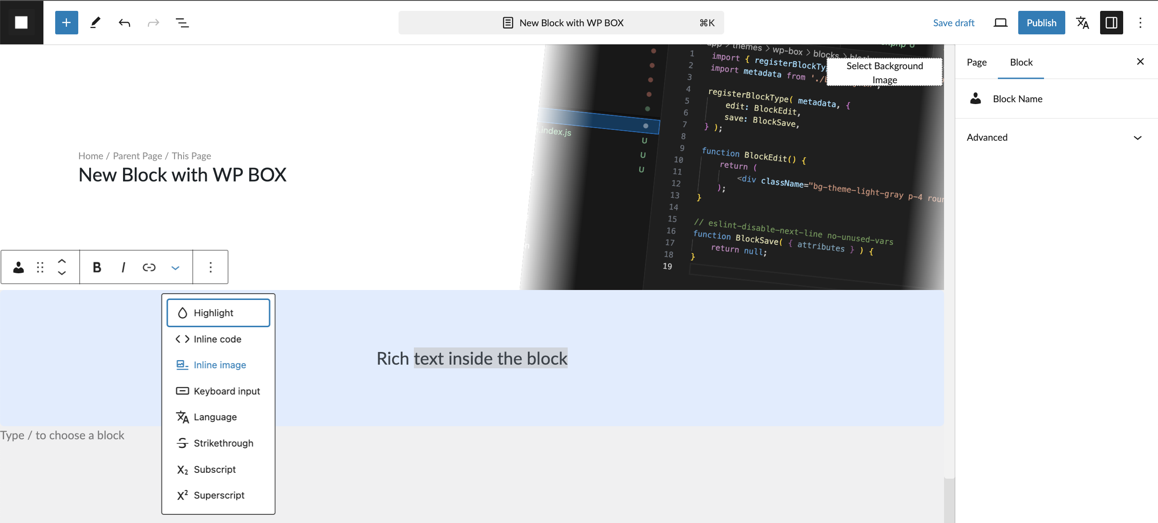Move block up with the up arrow
Screen dimensions: 1158x523
pyautogui.click(x=62, y=261)
